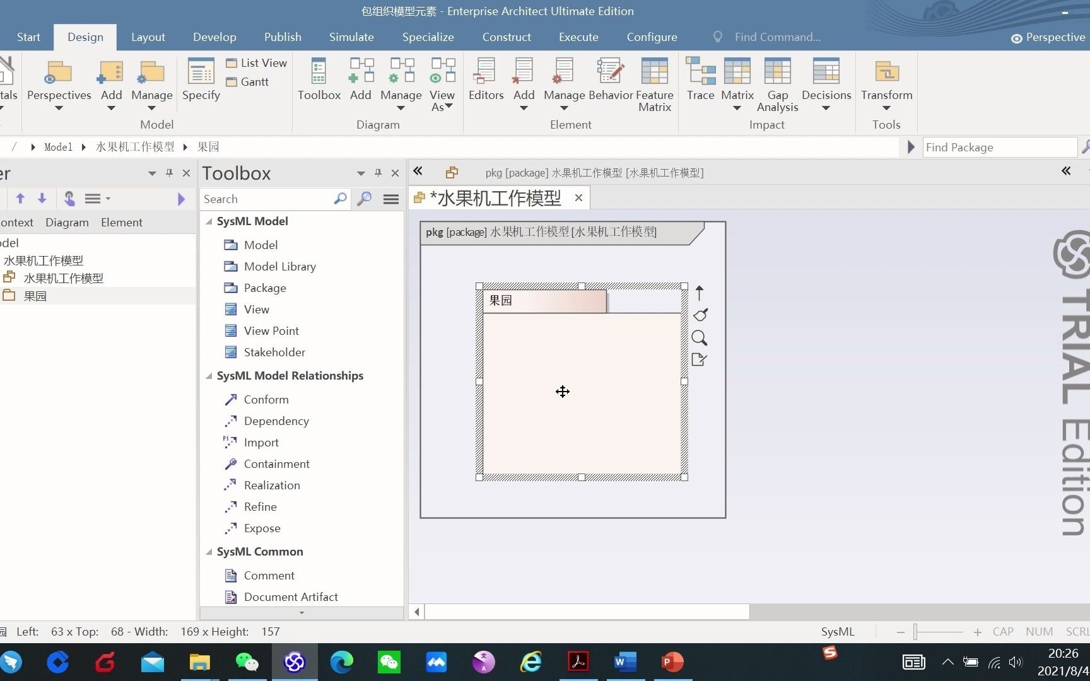Select the Containment relationship in the Toolbox
The height and width of the screenshot is (681, 1090).
(276, 463)
